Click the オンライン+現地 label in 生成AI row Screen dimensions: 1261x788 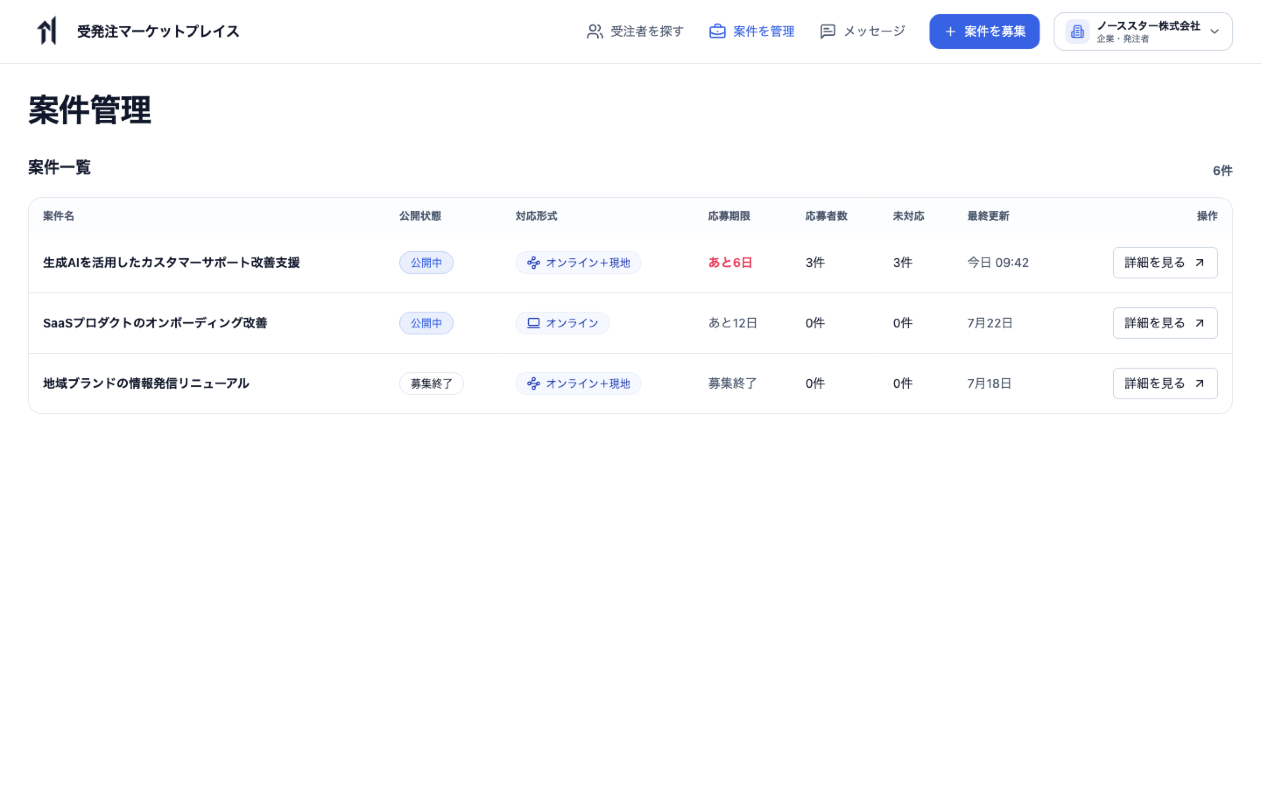click(588, 263)
